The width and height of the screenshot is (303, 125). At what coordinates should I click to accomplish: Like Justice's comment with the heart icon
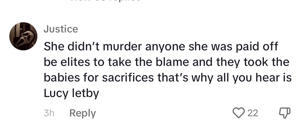pyautogui.click(x=239, y=113)
